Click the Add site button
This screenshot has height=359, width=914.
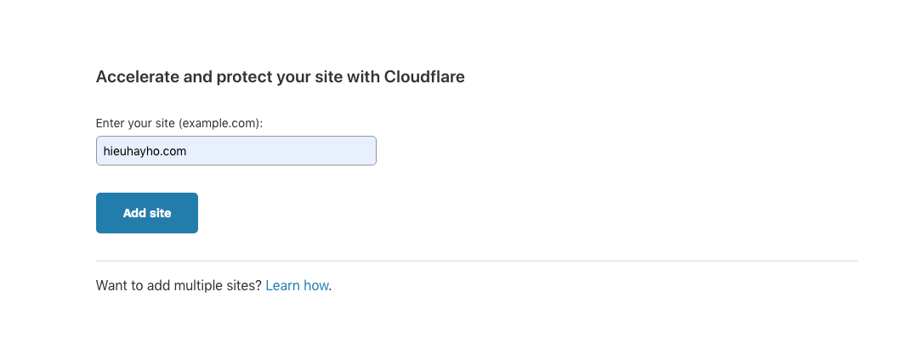[x=147, y=213]
